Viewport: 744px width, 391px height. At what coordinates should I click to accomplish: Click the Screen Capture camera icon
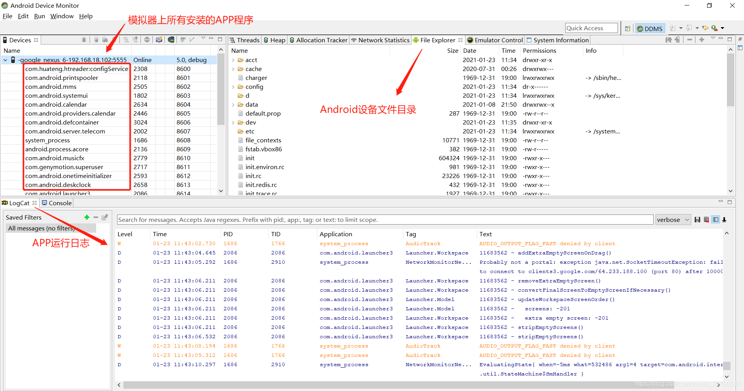[x=159, y=40]
